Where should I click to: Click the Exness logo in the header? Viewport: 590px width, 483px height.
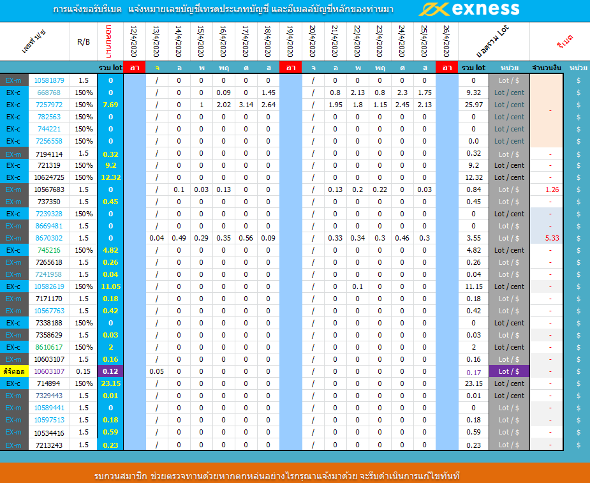click(469, 10)
